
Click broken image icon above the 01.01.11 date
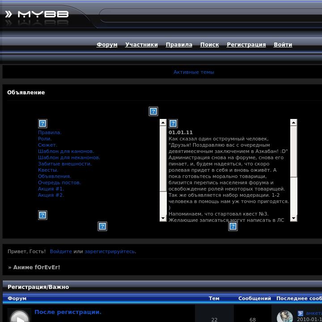[x=173, y=123]
